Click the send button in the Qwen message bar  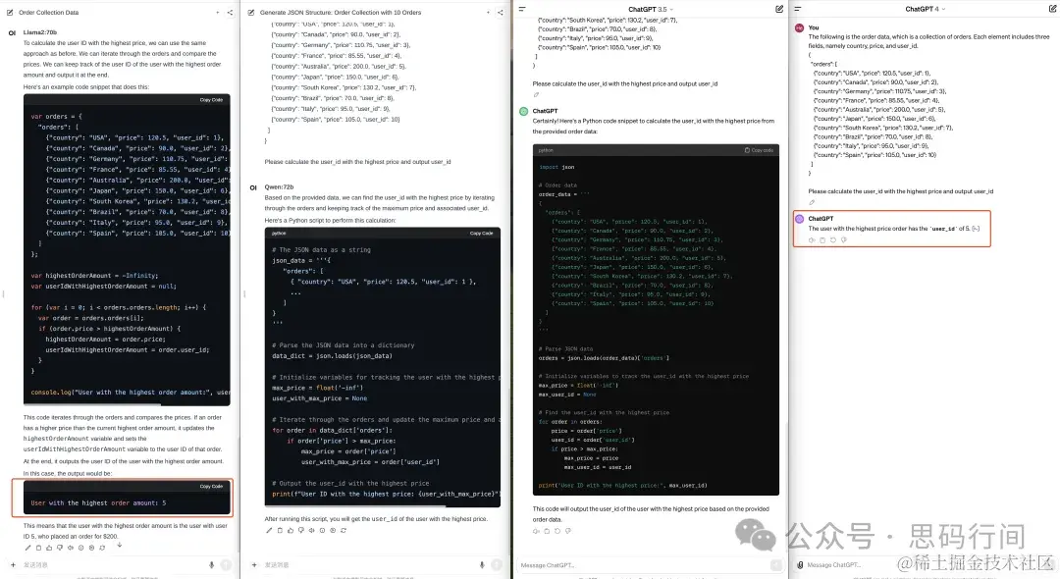tap(497, 565)
